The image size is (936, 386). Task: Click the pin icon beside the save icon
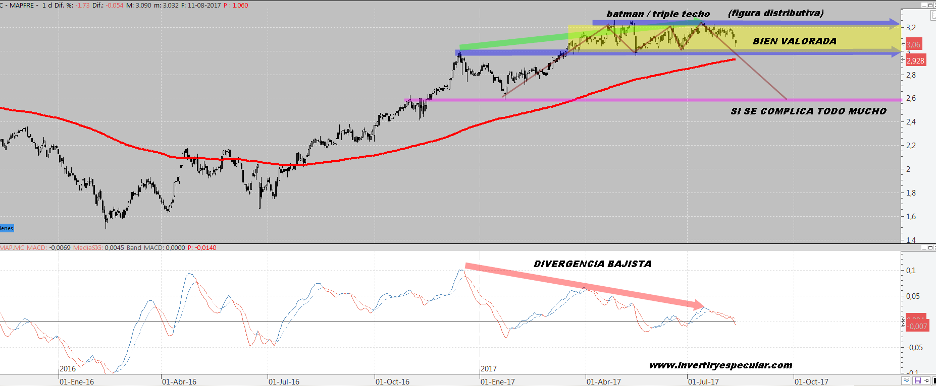(927, 381)
